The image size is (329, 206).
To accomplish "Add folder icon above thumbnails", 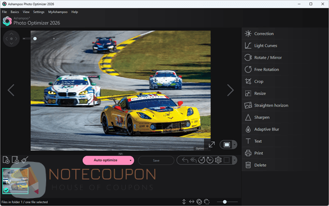I will 15,160.
